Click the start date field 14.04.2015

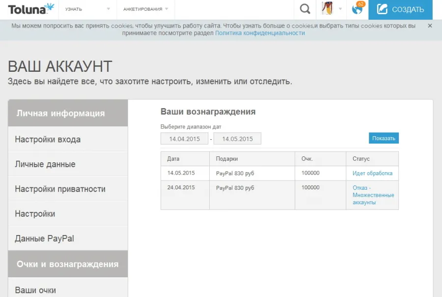[x=184, y=139]
